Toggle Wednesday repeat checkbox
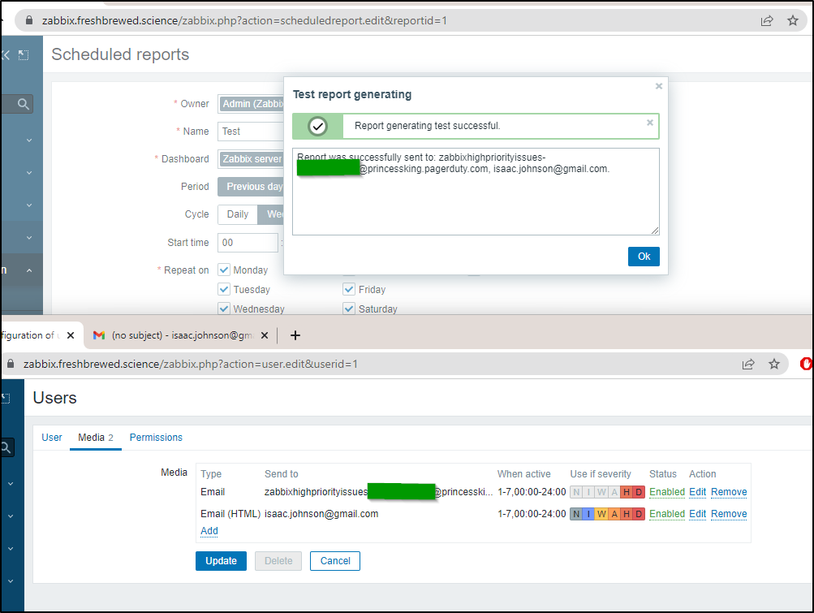This screenshot has width=814, height=613. (x=224, y=309)
